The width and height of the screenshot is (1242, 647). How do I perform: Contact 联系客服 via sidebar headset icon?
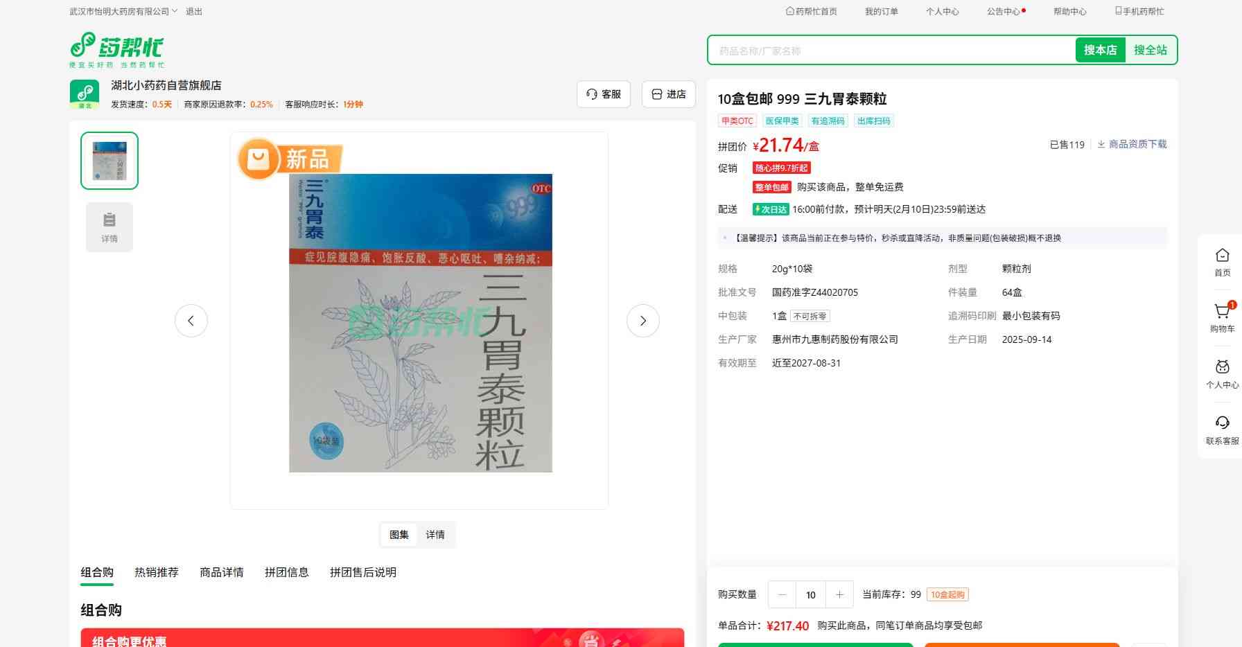(1222, 424)
